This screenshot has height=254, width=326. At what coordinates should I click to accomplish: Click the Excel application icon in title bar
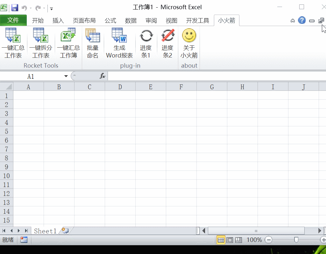coord(4,8)
